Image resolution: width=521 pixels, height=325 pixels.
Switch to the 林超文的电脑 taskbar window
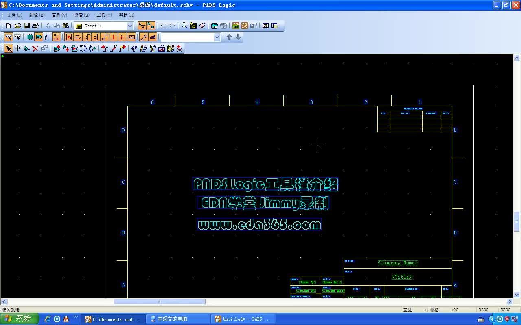click(x=178, y=319)
